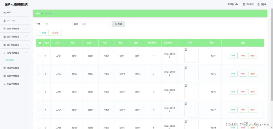Click the home icon beside 首页

pyautogui.click(x=5, y=13)
